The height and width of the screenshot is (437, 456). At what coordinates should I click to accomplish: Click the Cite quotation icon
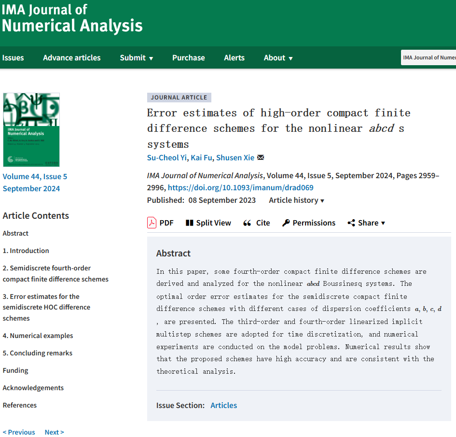[247, 223]
